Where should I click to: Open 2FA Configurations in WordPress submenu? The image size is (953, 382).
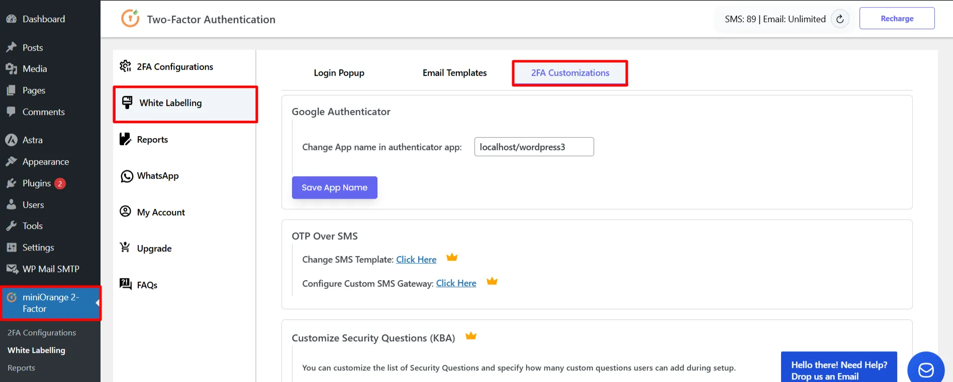pyautogui.click(x=42, y=333)
